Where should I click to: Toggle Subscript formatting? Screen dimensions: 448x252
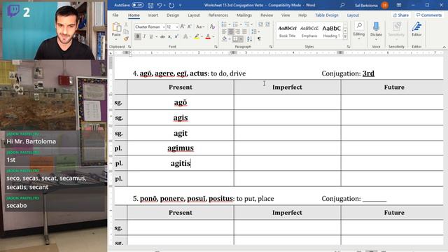[169, 36]
